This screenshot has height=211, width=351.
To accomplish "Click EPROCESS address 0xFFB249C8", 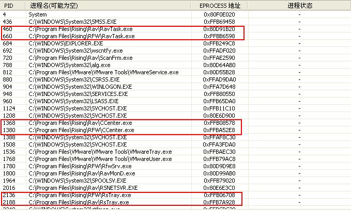I will pos(219,43).
